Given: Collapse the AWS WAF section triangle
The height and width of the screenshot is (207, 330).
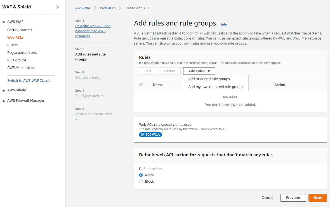Looking at the screenshot, I should tap(4, 22).
